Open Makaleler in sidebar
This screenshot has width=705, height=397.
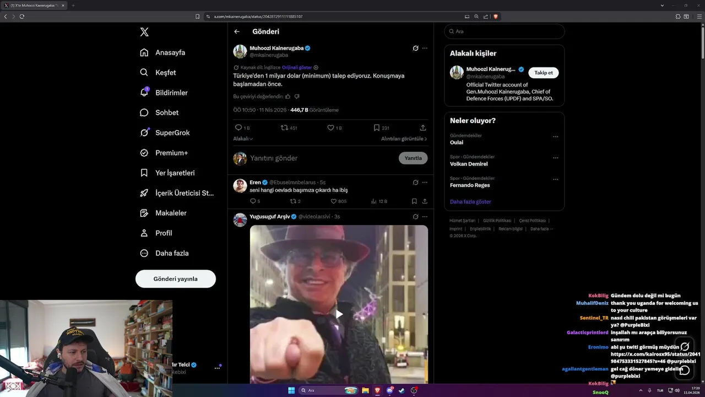163,213
